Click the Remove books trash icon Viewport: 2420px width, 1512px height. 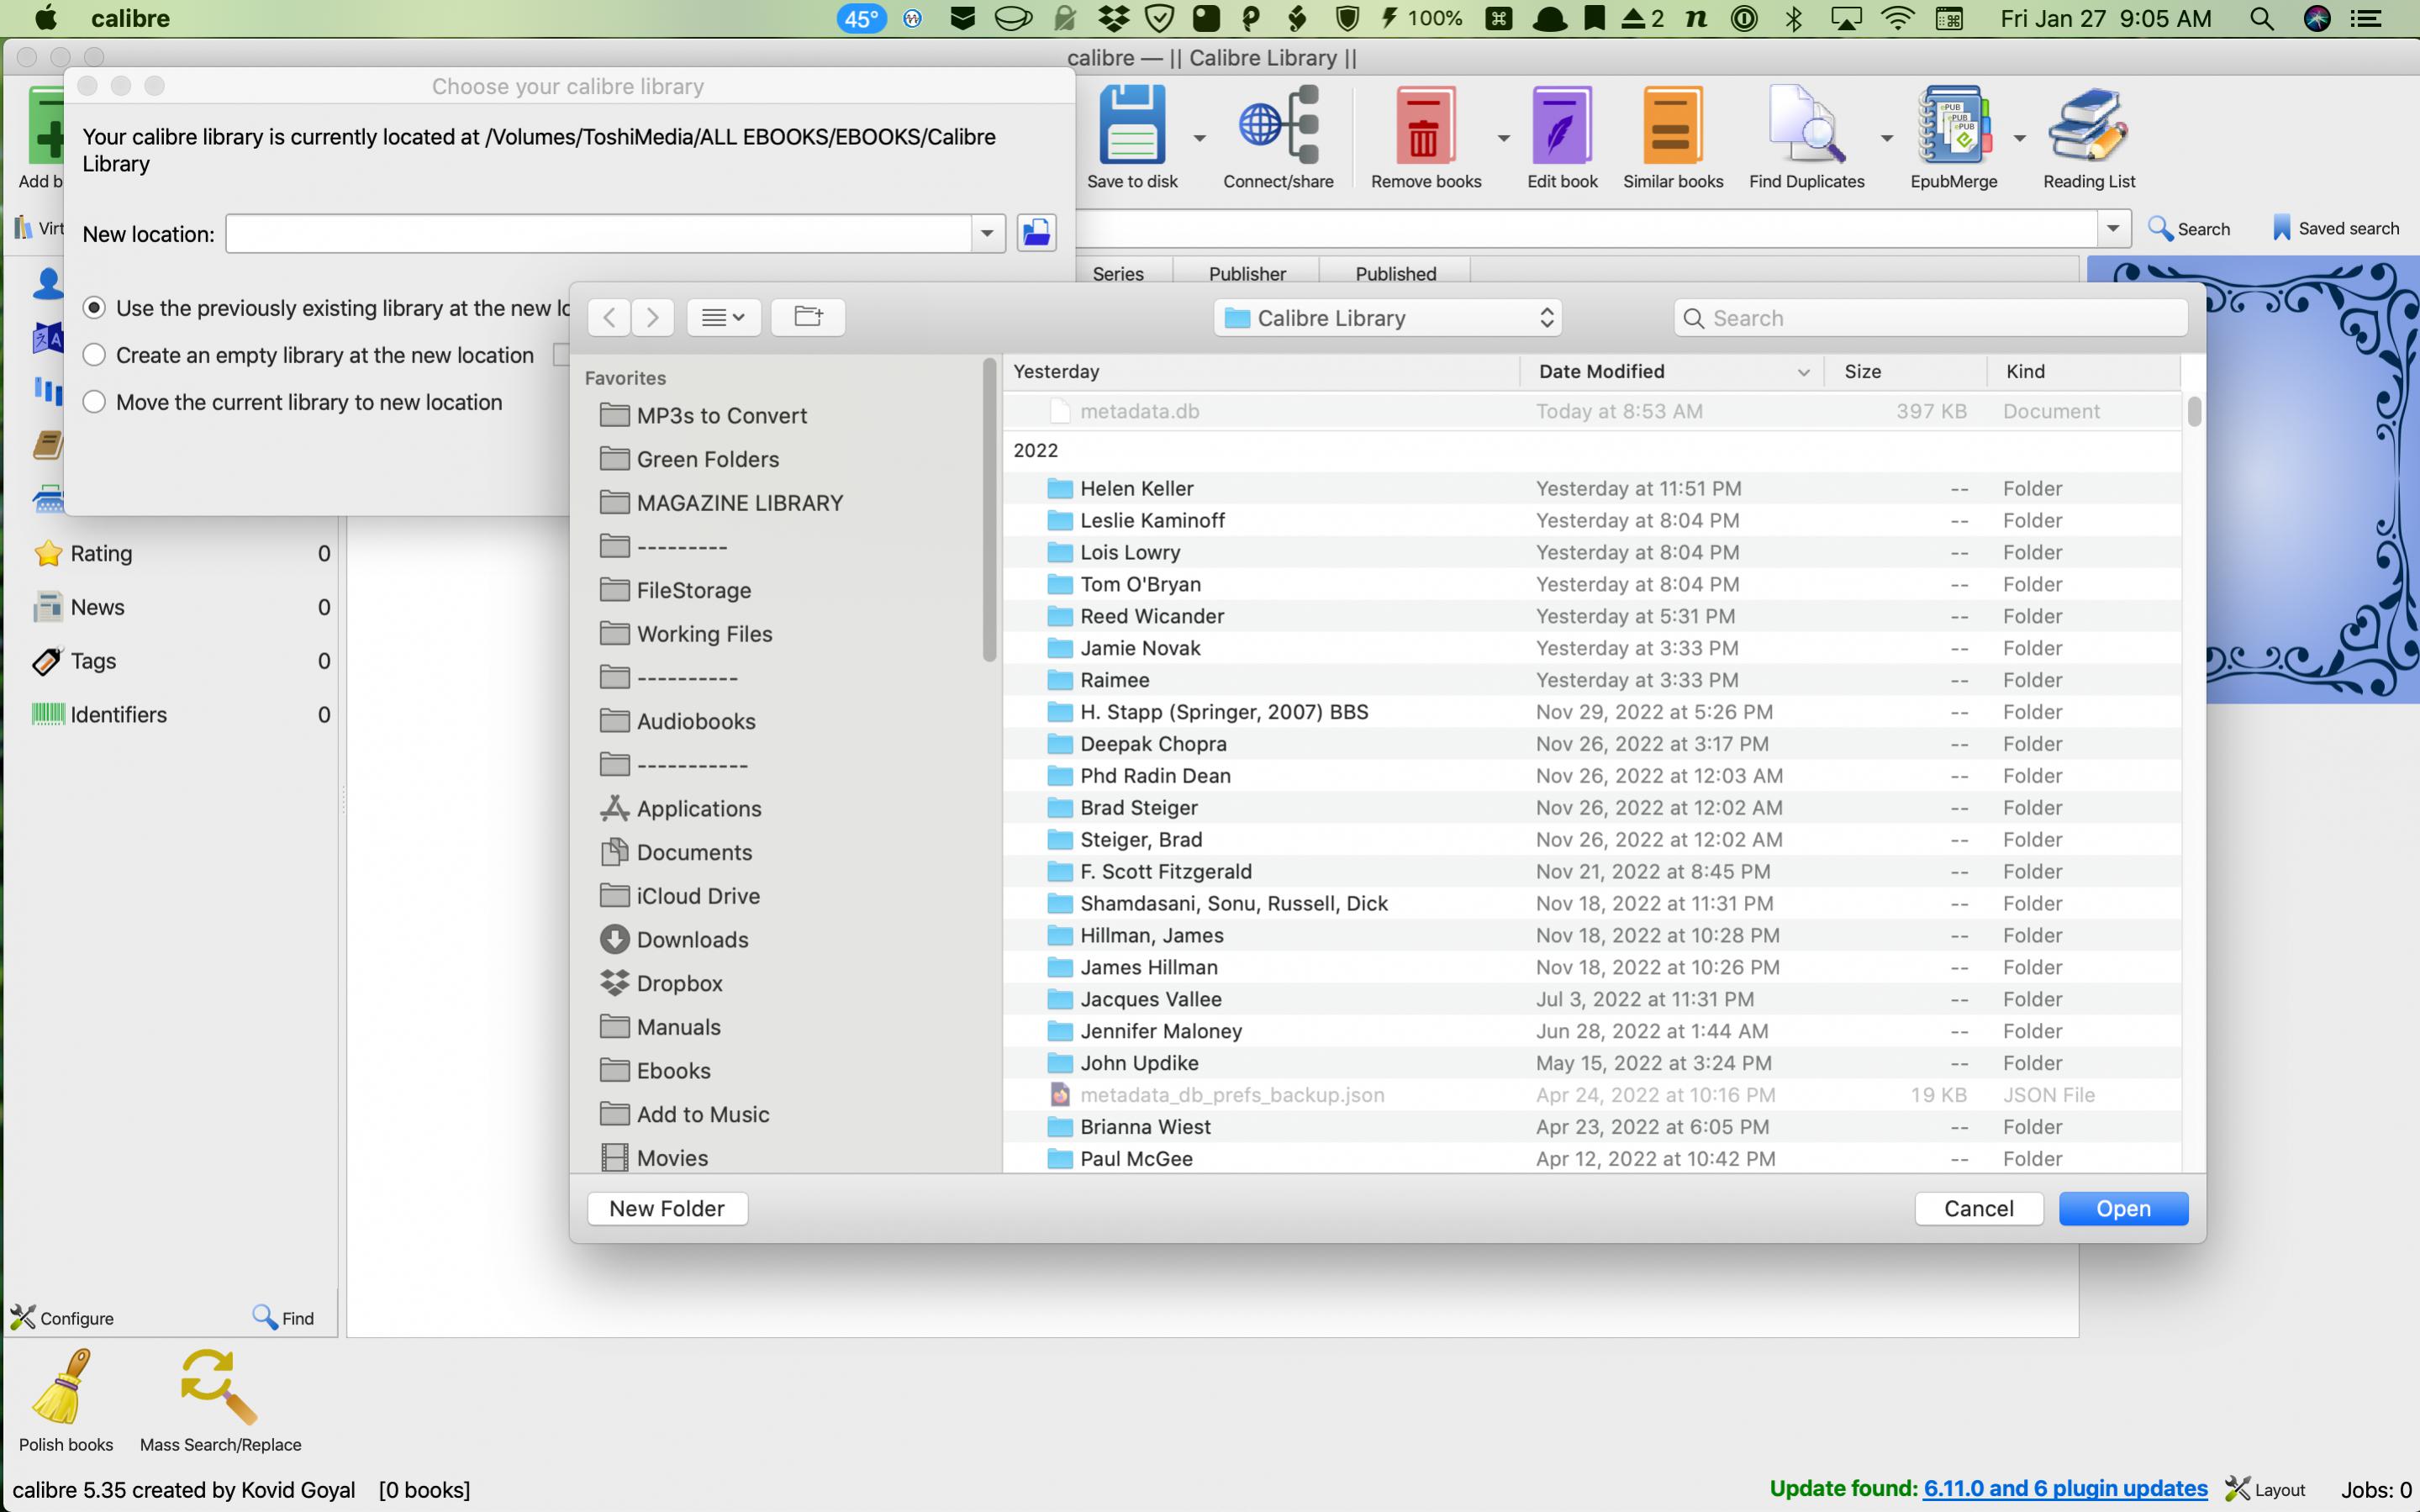(x=1425, y=126)
